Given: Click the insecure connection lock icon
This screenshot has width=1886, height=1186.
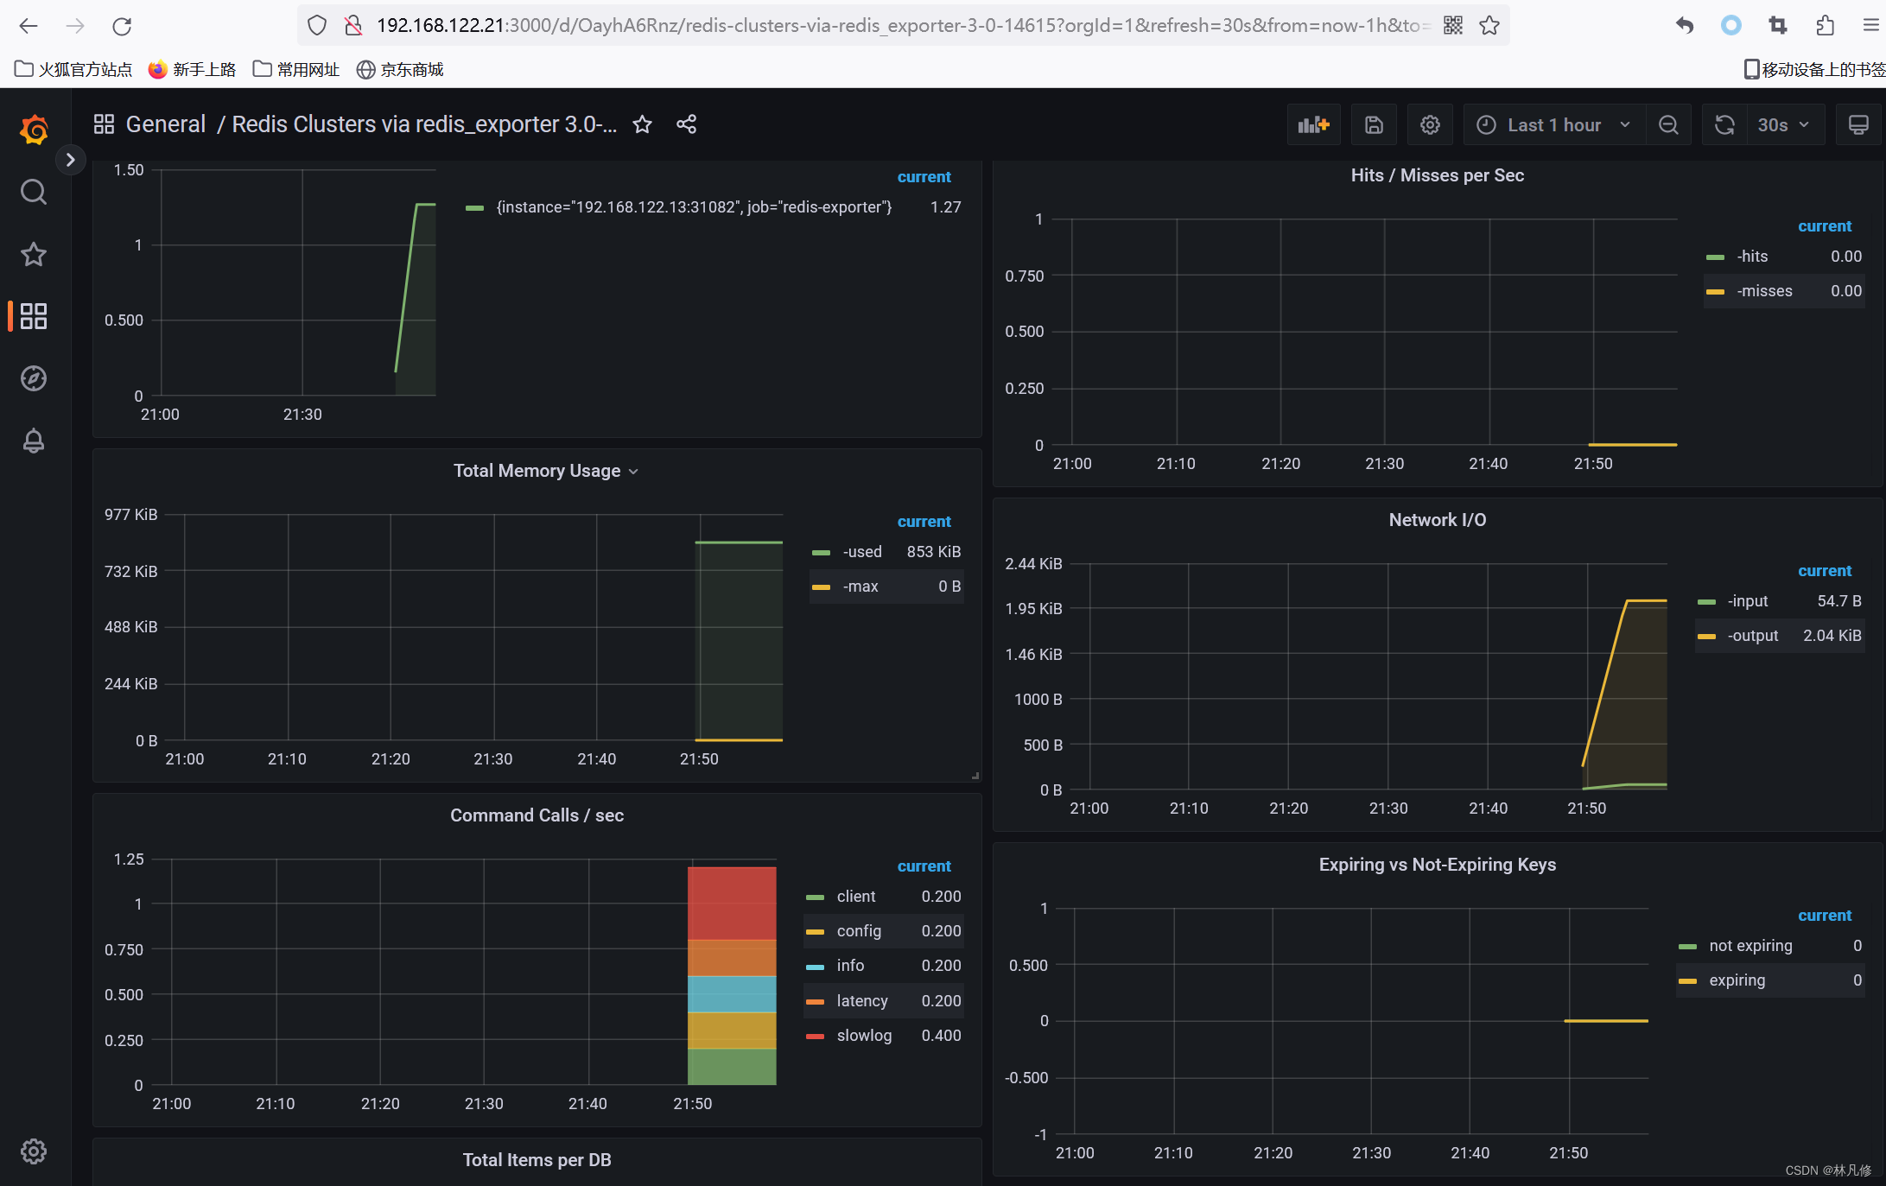Looking at the screenshot, I should coord(353,26).
